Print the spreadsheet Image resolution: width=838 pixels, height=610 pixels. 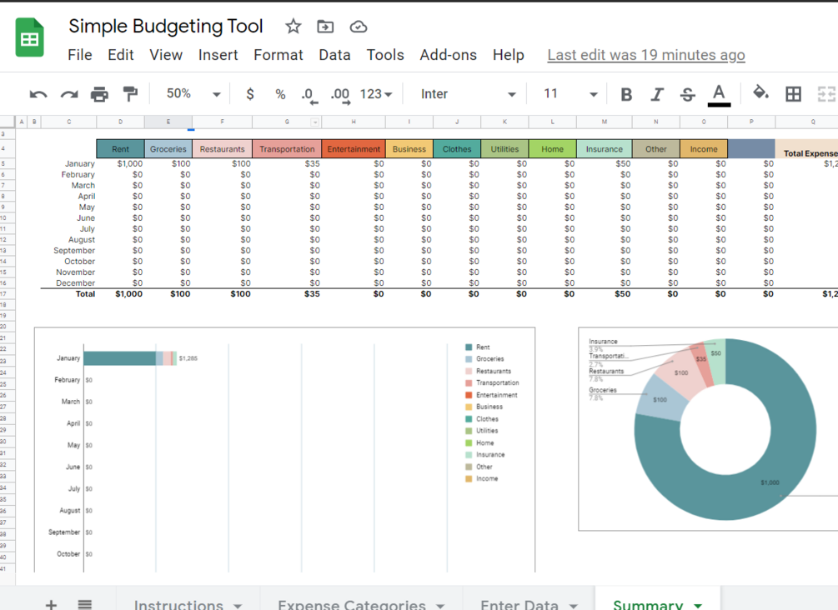(x=99, y=94)
